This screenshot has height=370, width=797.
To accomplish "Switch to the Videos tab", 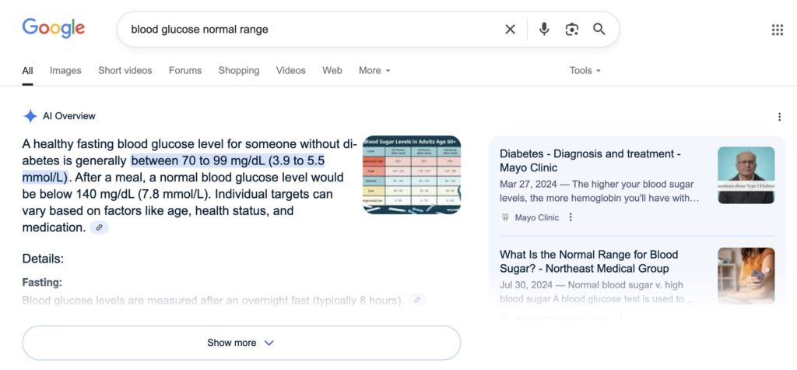I will point(291,71).
